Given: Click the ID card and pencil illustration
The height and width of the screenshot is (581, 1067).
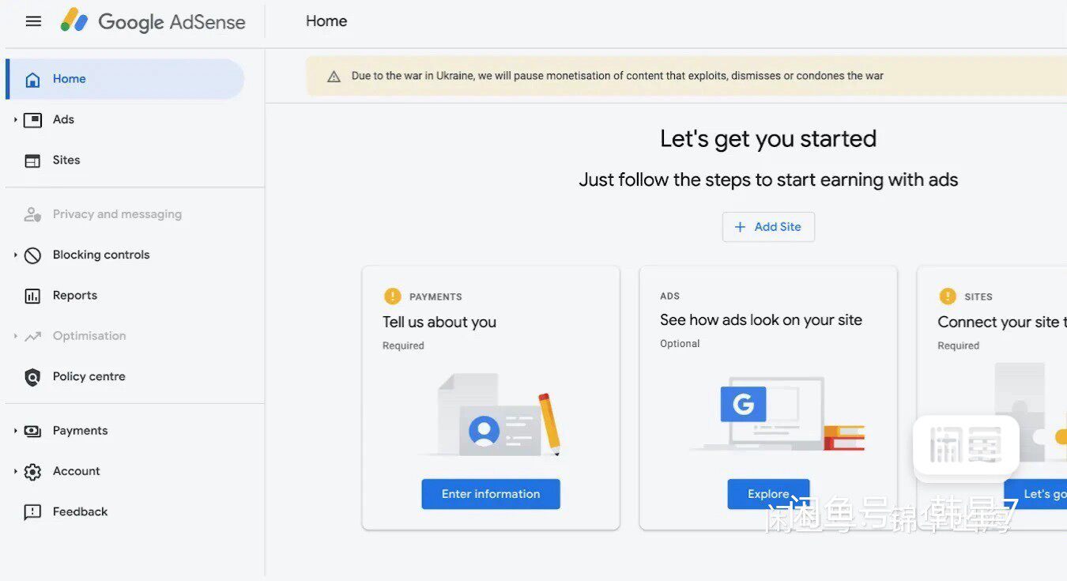Looking at the screenshot, I should (491, 415).
